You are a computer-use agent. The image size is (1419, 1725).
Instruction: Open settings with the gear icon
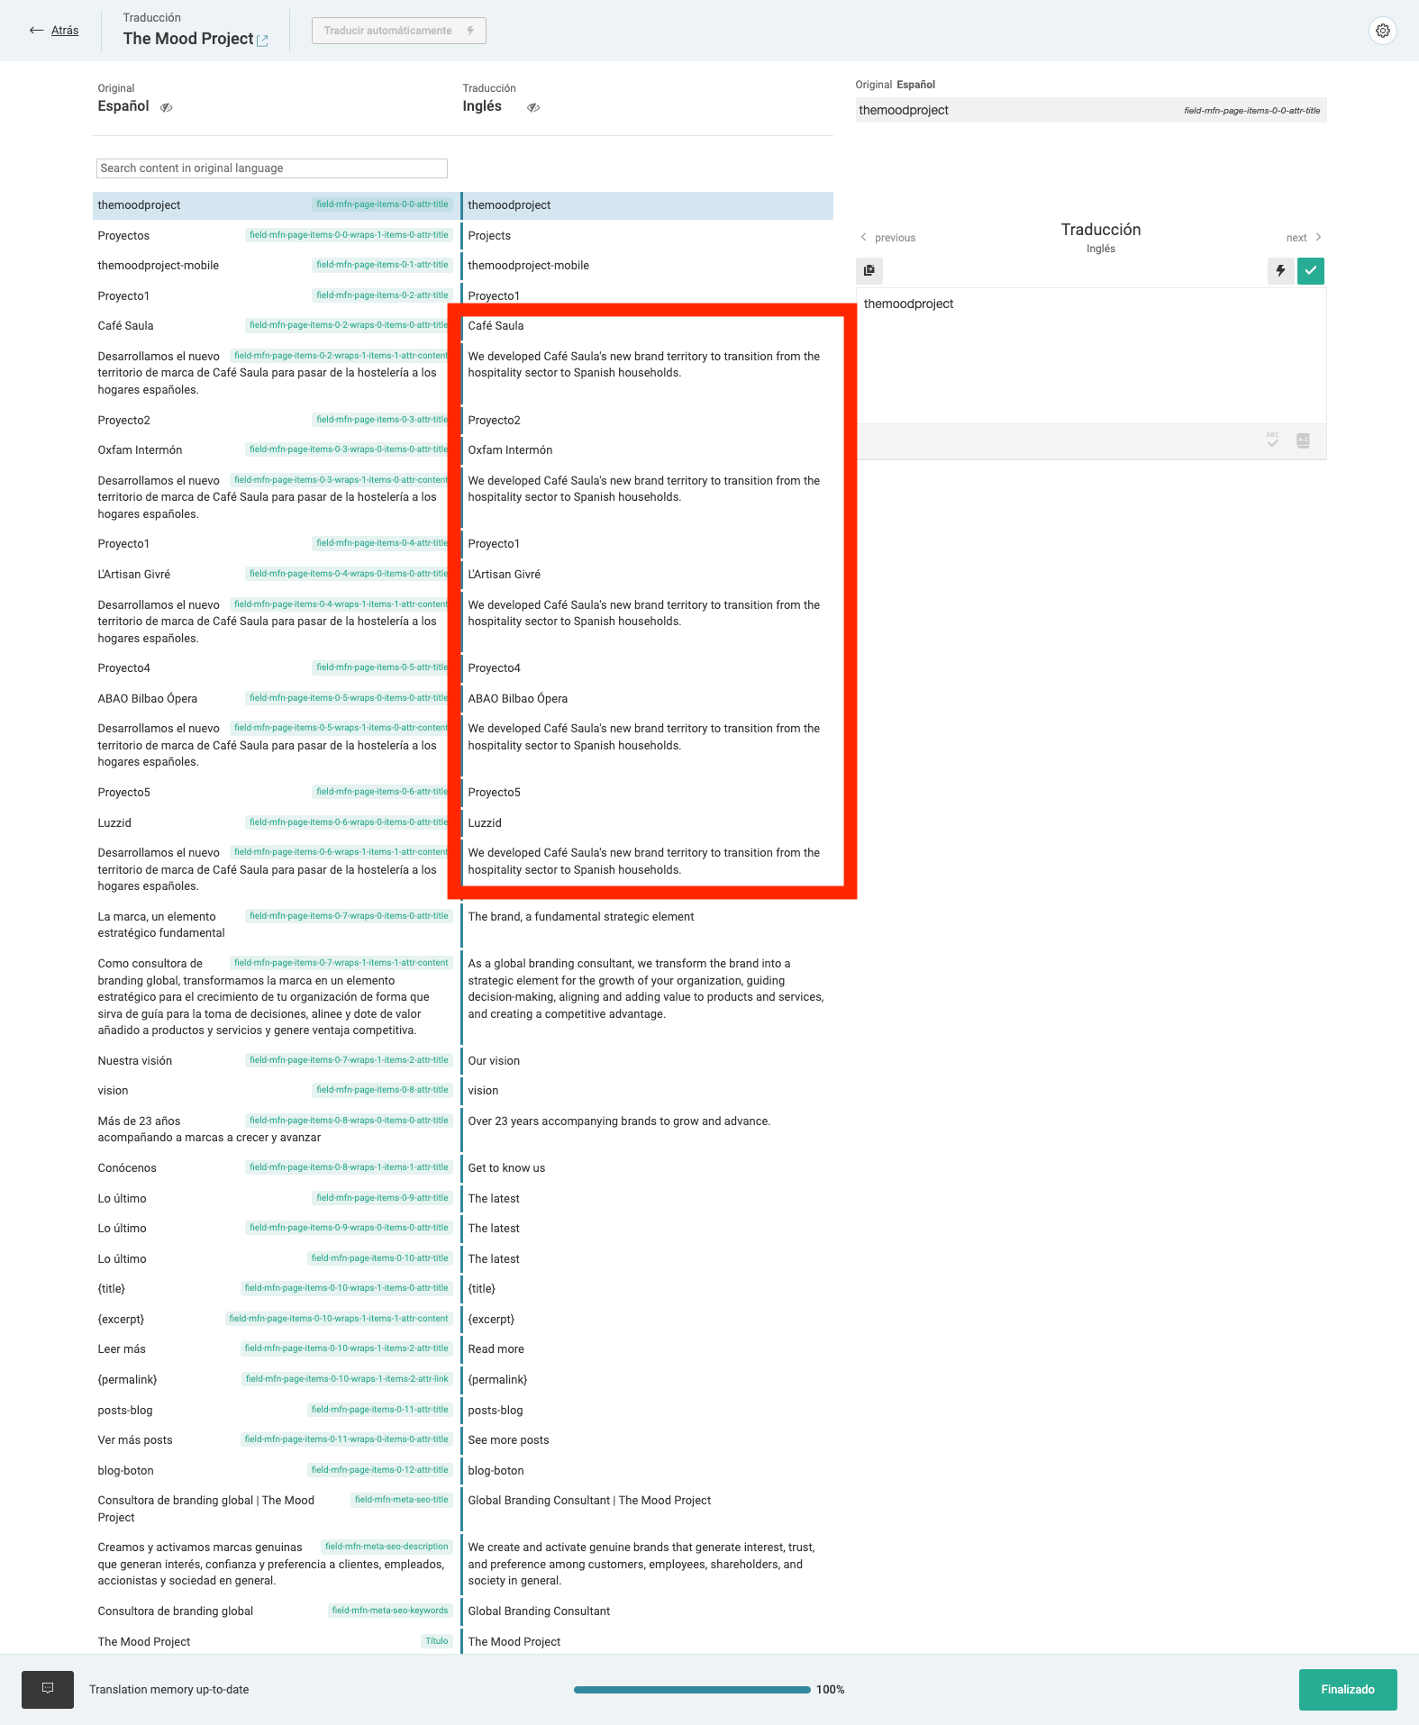[1382, 31]
